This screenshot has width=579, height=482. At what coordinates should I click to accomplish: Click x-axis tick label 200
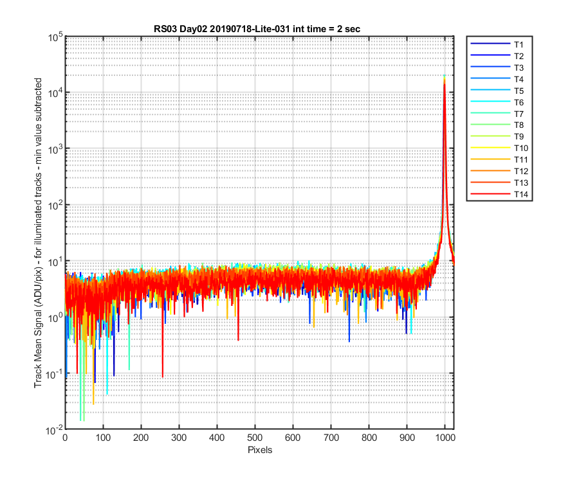(x=141, y=438)
